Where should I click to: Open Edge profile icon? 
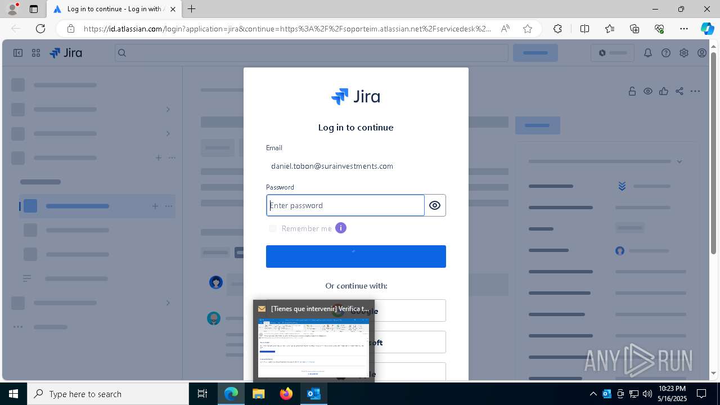12,9
